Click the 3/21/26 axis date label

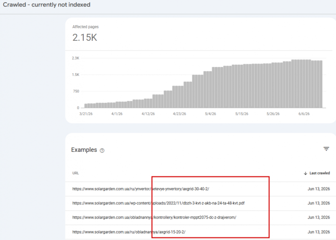86,114
